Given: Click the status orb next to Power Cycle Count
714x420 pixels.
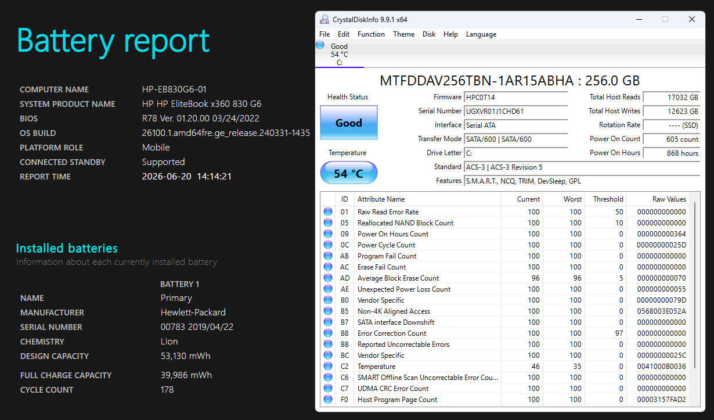Looking at the screenshot, I should 328,245.
